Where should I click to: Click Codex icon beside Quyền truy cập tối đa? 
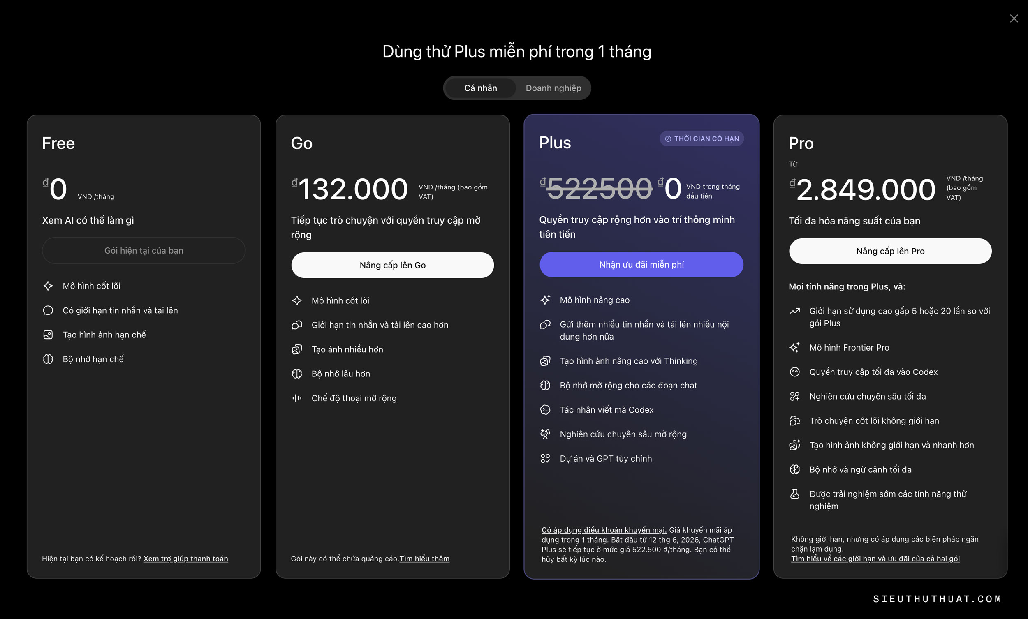coord(795,372)
